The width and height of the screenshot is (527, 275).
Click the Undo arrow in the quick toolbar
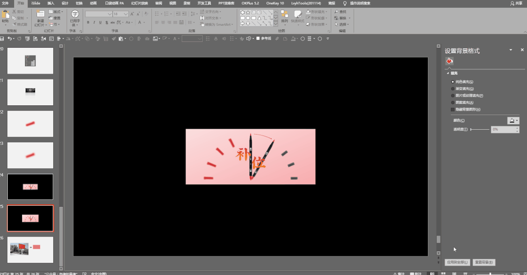[10, 39]
